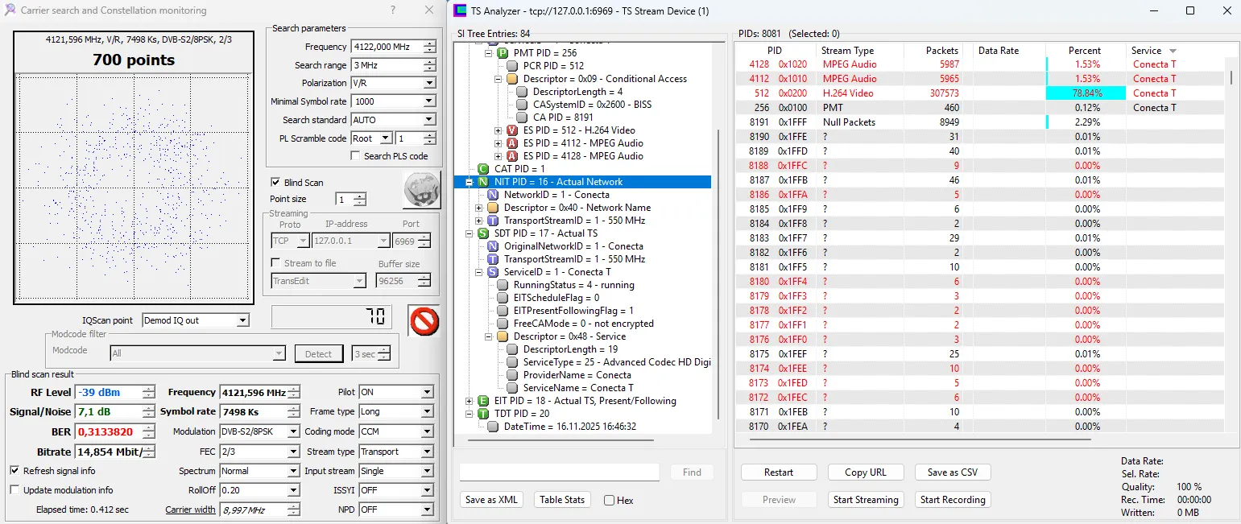The width and height of the screenshot is (1241, 524).
Task: Click the red stop scan icon
Action: click(x=424, y=320)
